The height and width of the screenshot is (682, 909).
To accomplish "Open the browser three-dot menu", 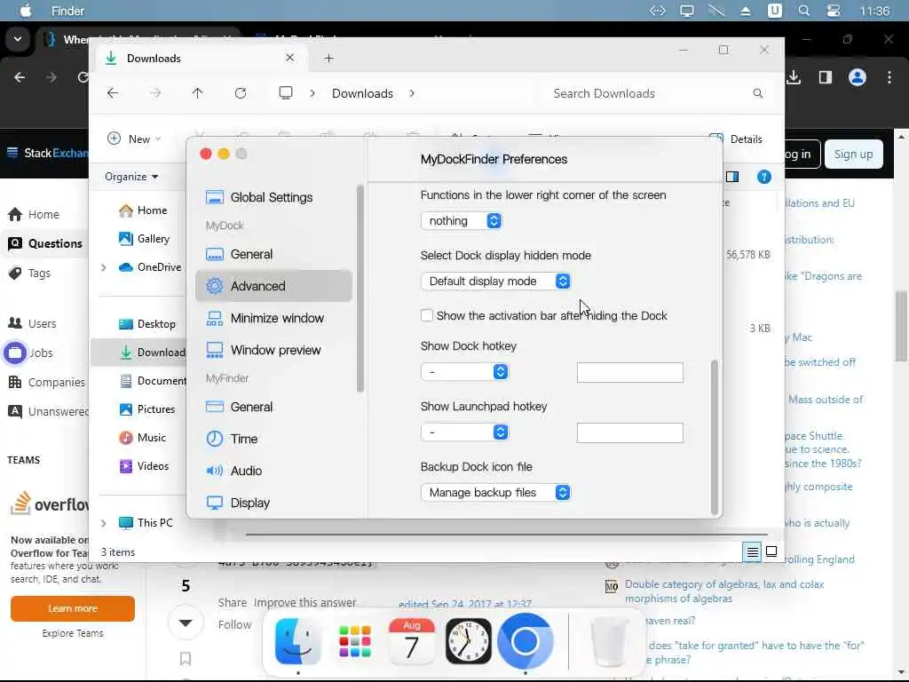I will [x=889, y=77].
